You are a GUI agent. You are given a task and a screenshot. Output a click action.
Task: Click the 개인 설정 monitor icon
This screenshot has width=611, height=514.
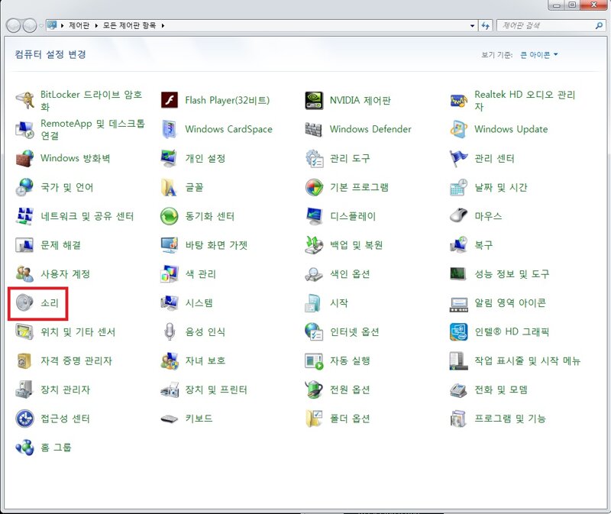(x=170, y=158)
